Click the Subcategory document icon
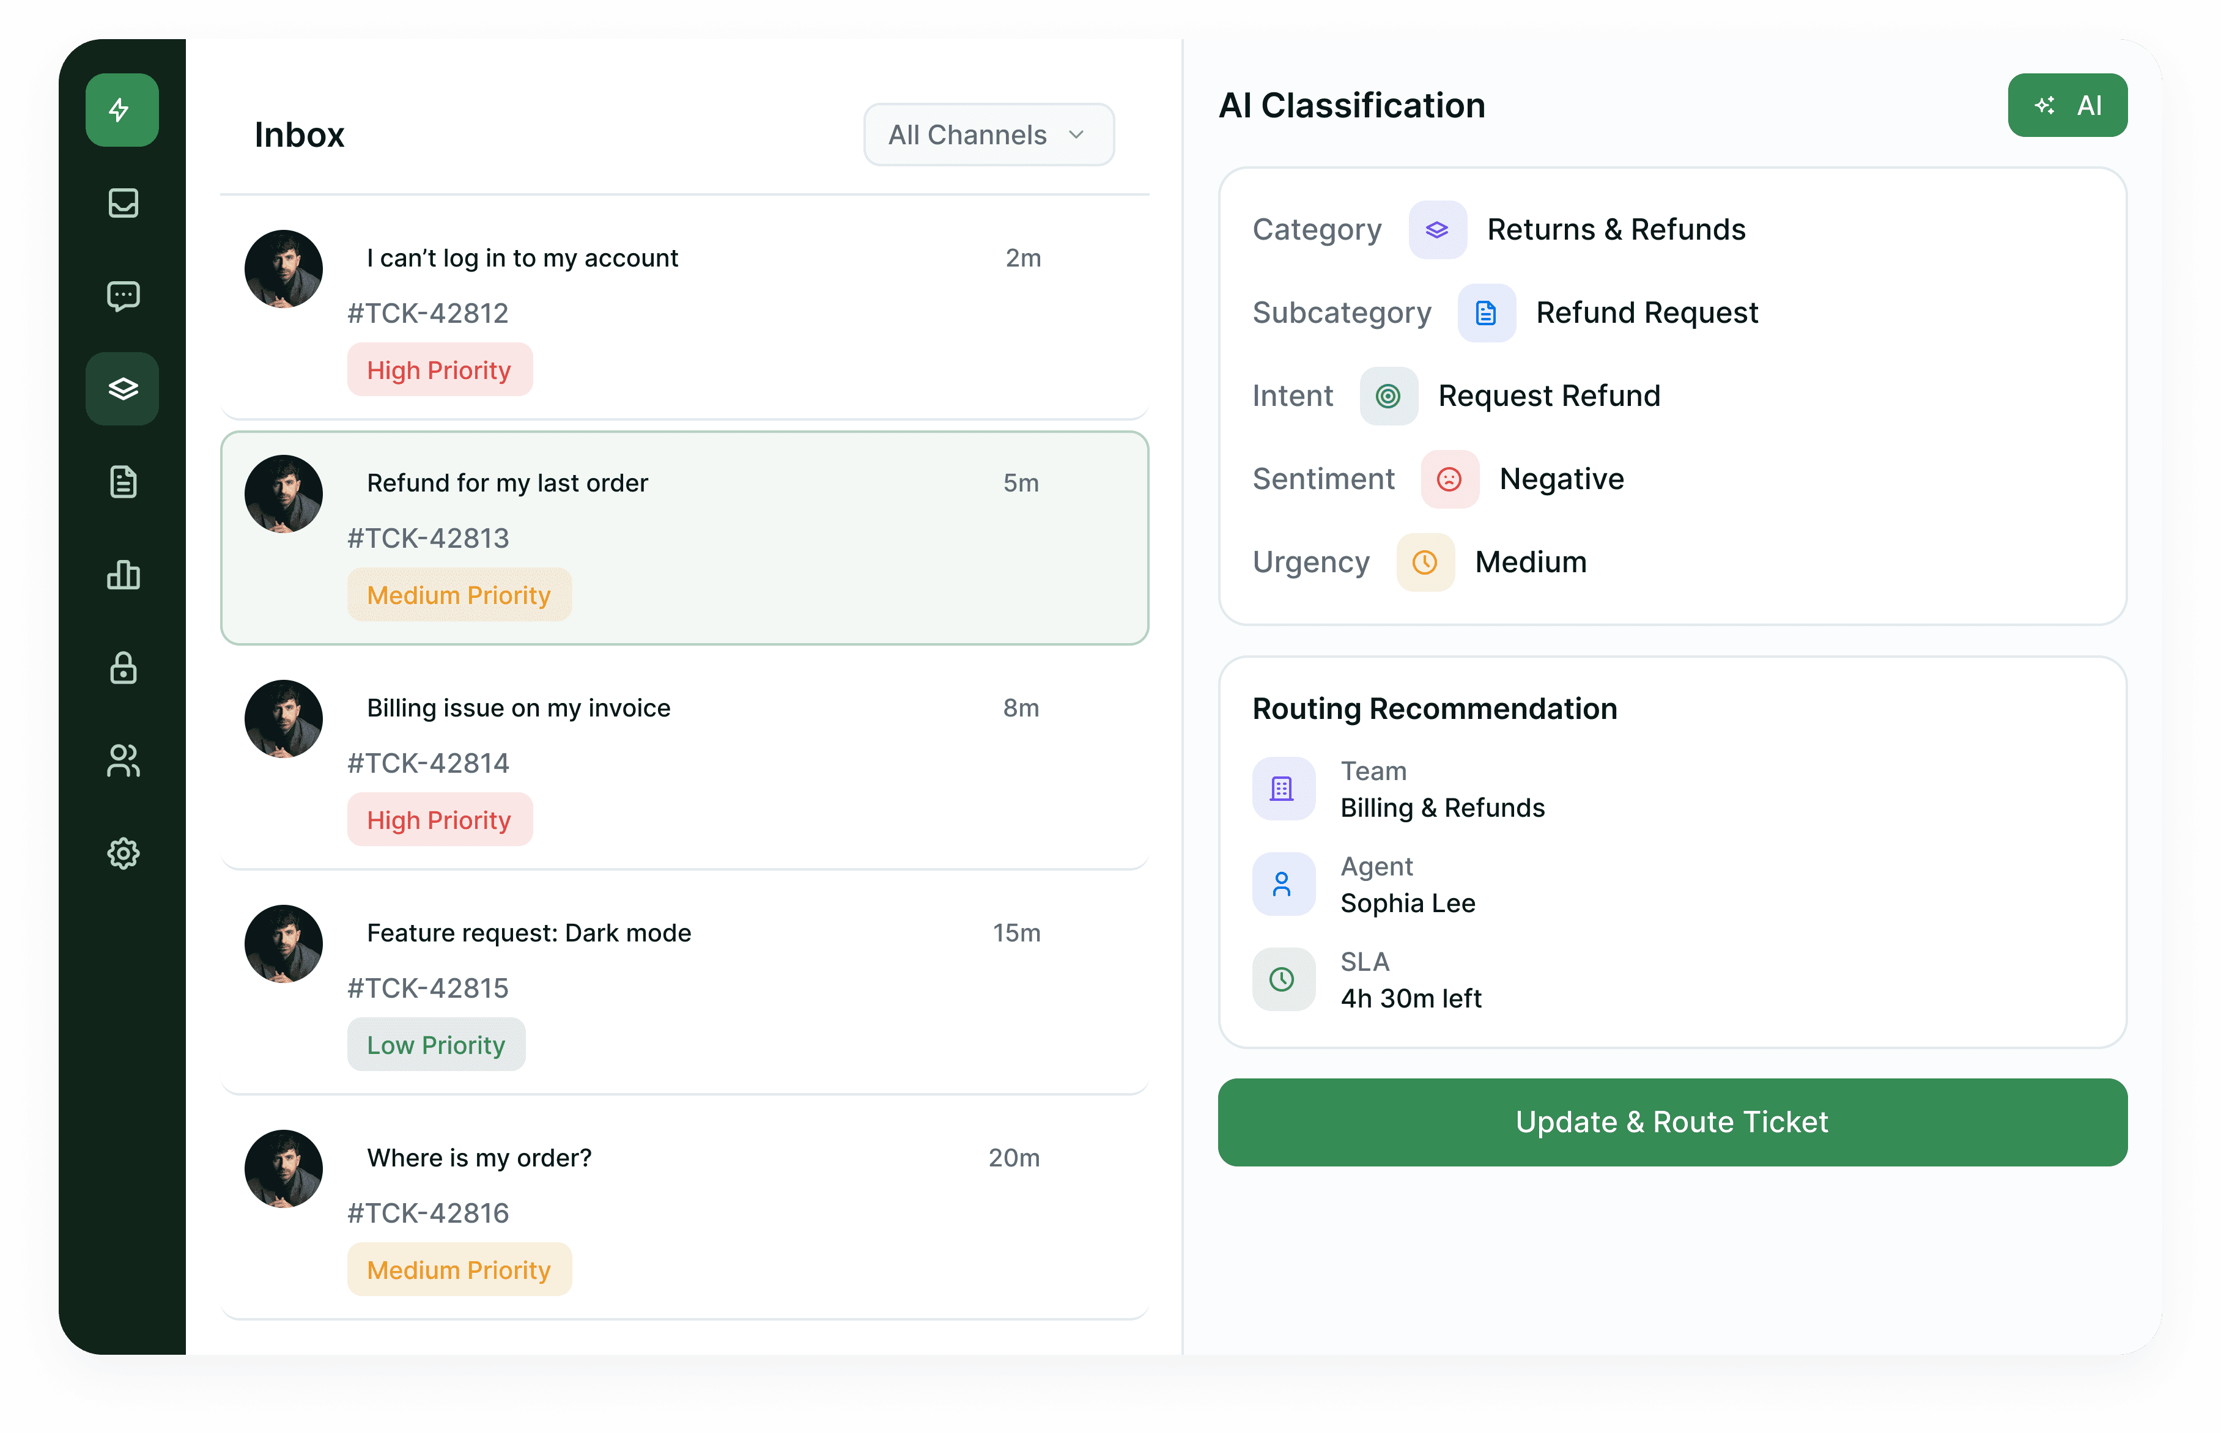This screenshot has height=1433, width=2221. coord(1487,312)
